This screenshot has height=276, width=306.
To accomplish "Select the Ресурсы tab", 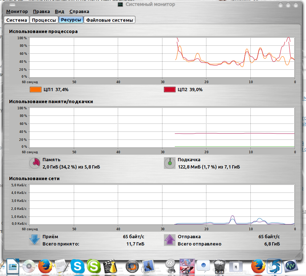I will pyautogui.click(x=71, y=20).
